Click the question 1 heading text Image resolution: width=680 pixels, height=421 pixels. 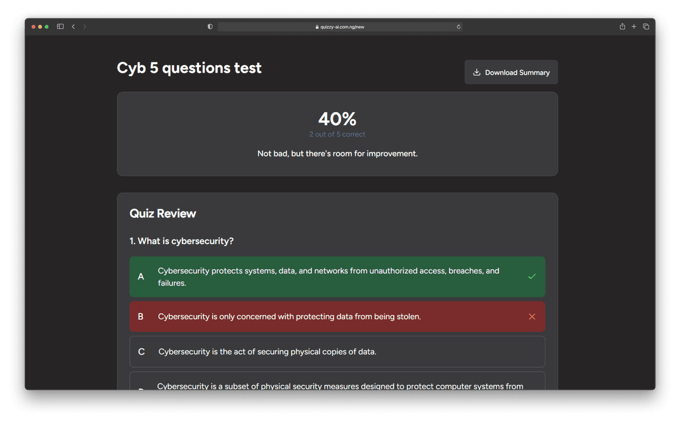(x=182, y=241)
